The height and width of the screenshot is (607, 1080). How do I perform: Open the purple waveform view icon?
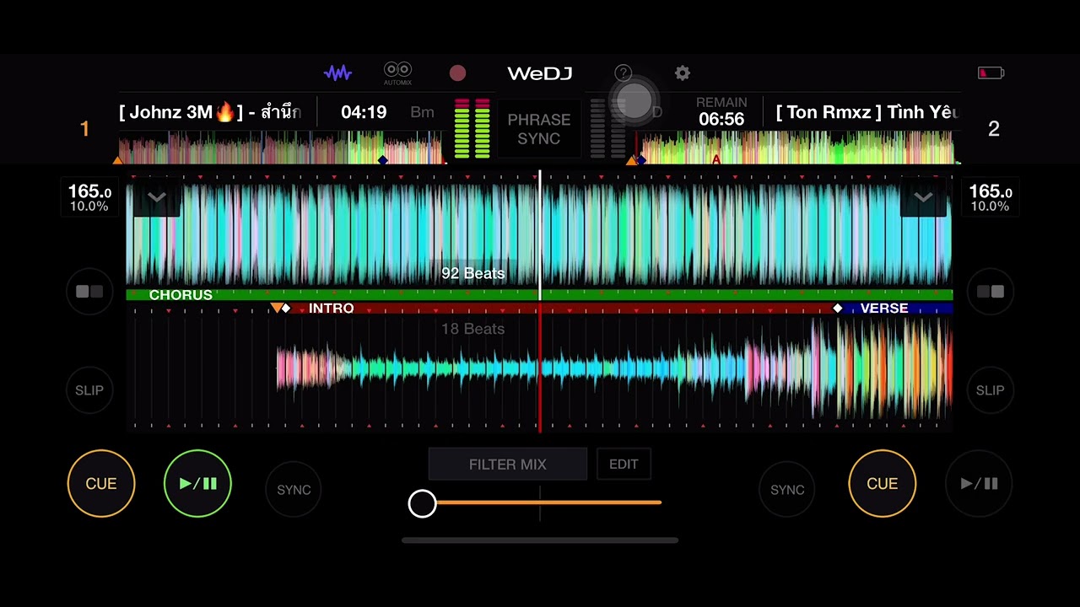(337, 73)
